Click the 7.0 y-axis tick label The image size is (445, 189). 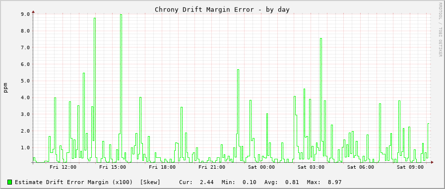pos(25,47)
